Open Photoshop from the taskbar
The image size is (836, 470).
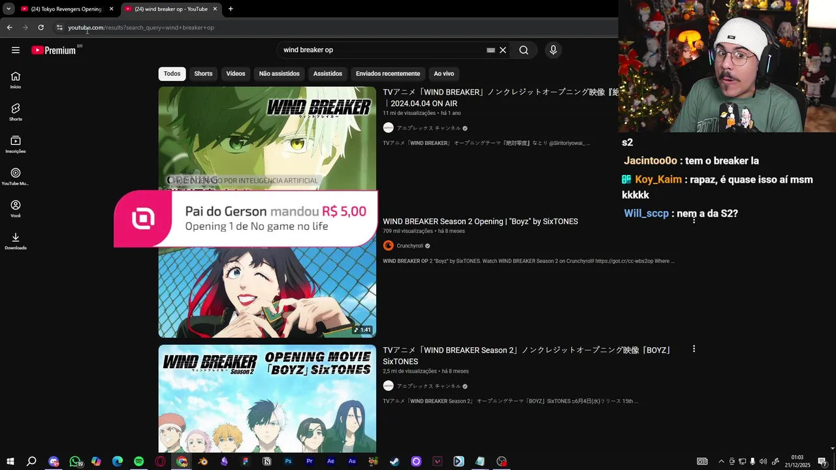click(288, 462)
